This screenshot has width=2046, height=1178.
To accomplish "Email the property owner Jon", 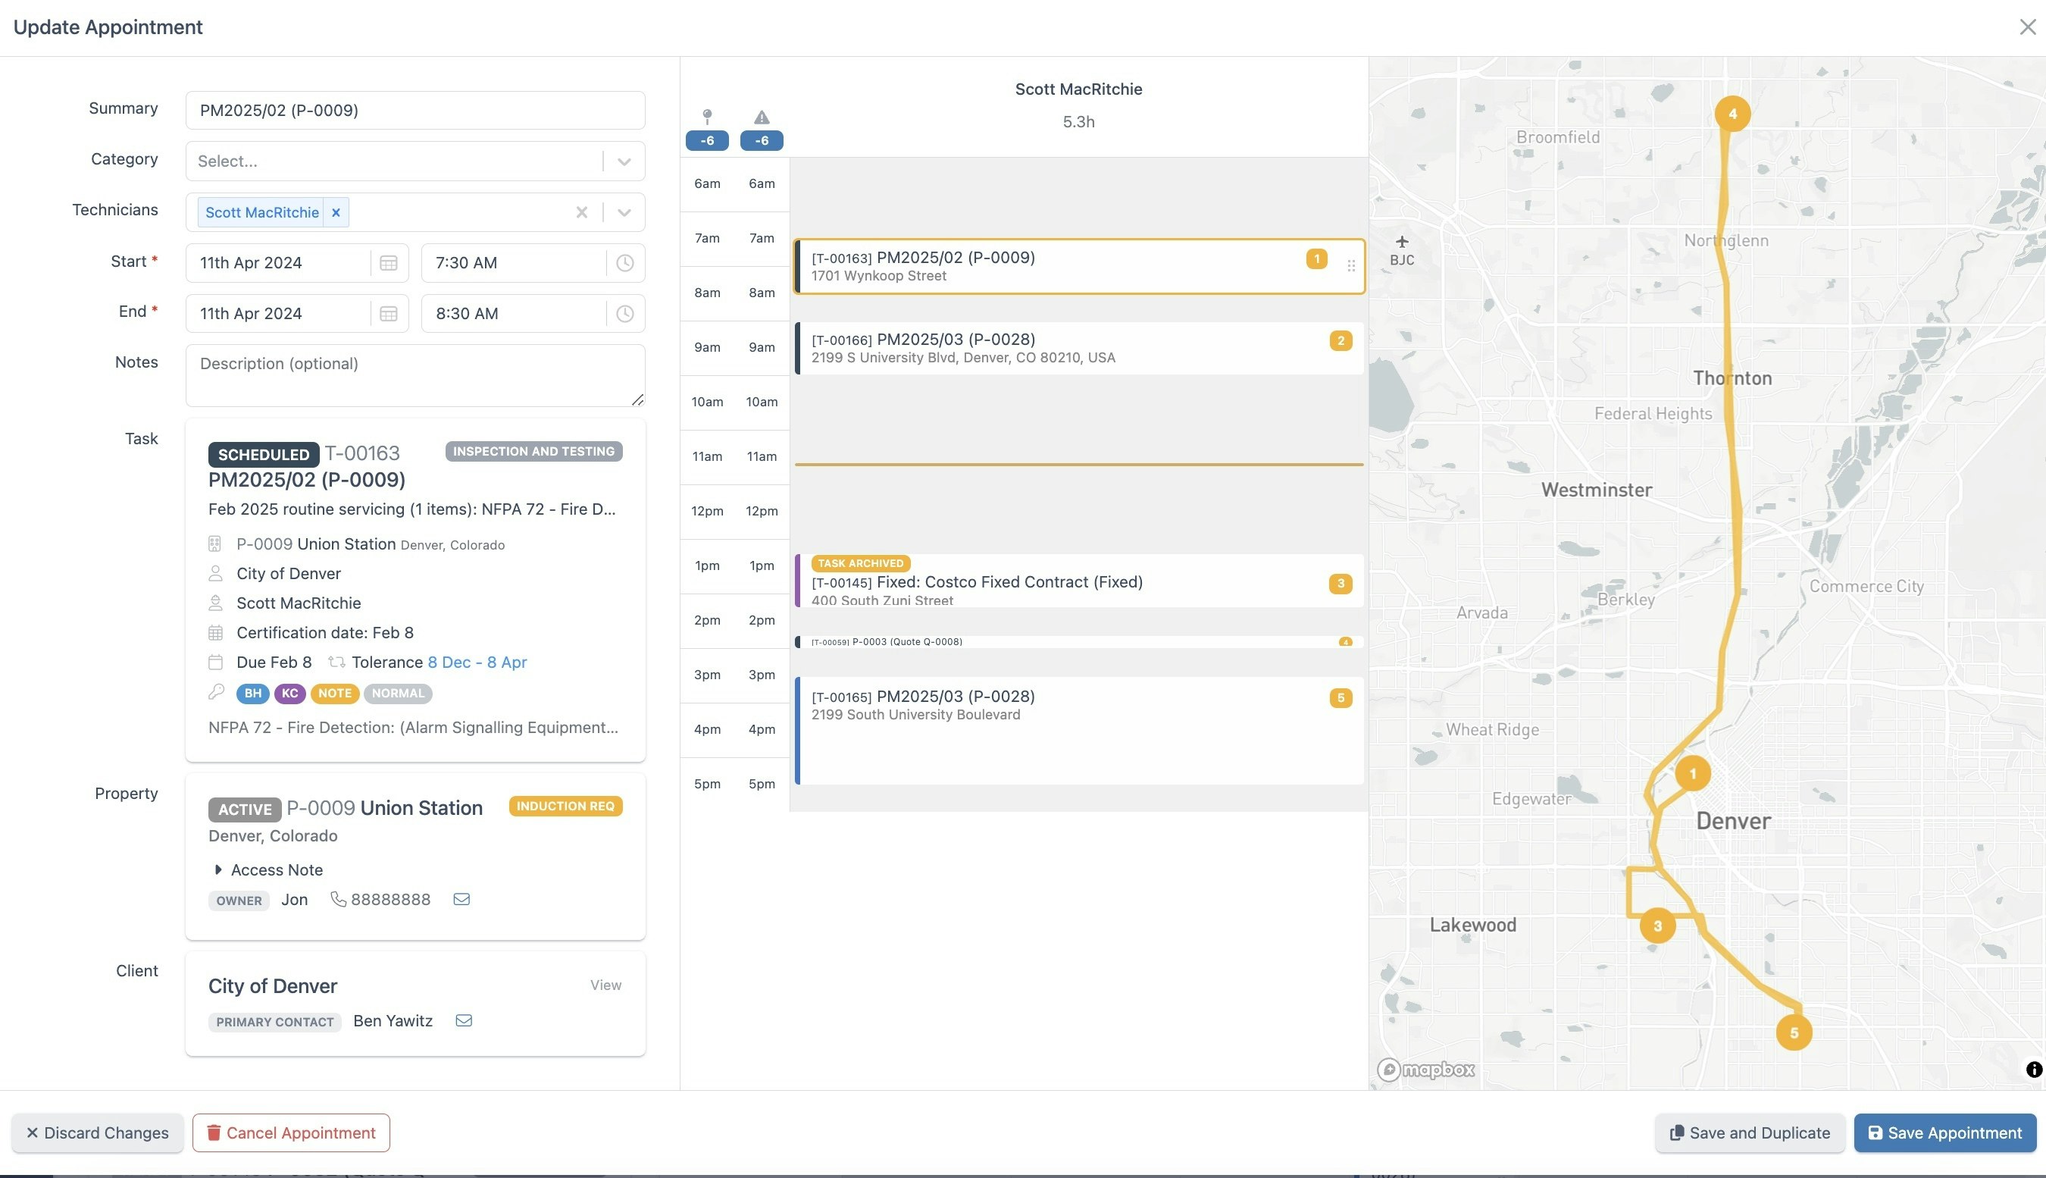I will click(461, 900).
